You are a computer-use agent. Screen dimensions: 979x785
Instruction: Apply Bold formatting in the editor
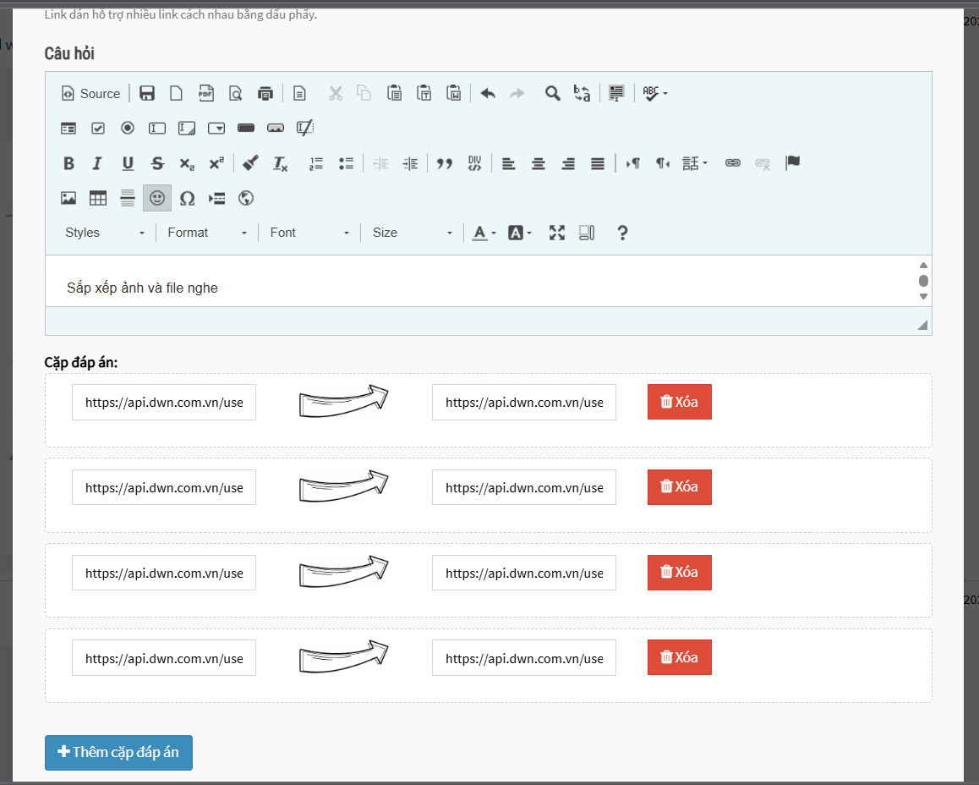[x=69, y=164]
